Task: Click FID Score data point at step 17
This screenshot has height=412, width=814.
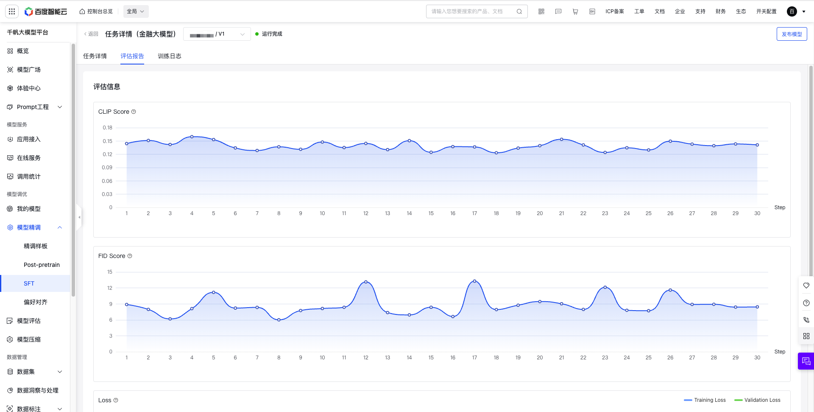Action: coord(474,281)
